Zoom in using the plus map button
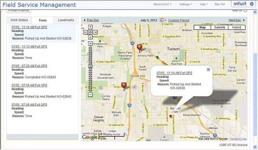This screenshot has height=150, width=258. (x=90, y=43)
